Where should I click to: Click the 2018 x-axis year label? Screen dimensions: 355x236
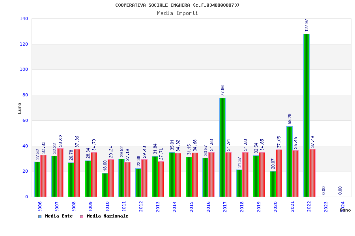coord(242,206)
